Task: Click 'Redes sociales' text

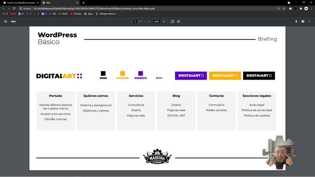Action: (217, 110)
